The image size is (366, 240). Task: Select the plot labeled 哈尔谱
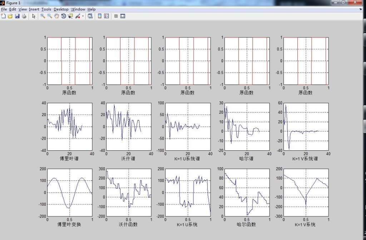pos(247,127)
